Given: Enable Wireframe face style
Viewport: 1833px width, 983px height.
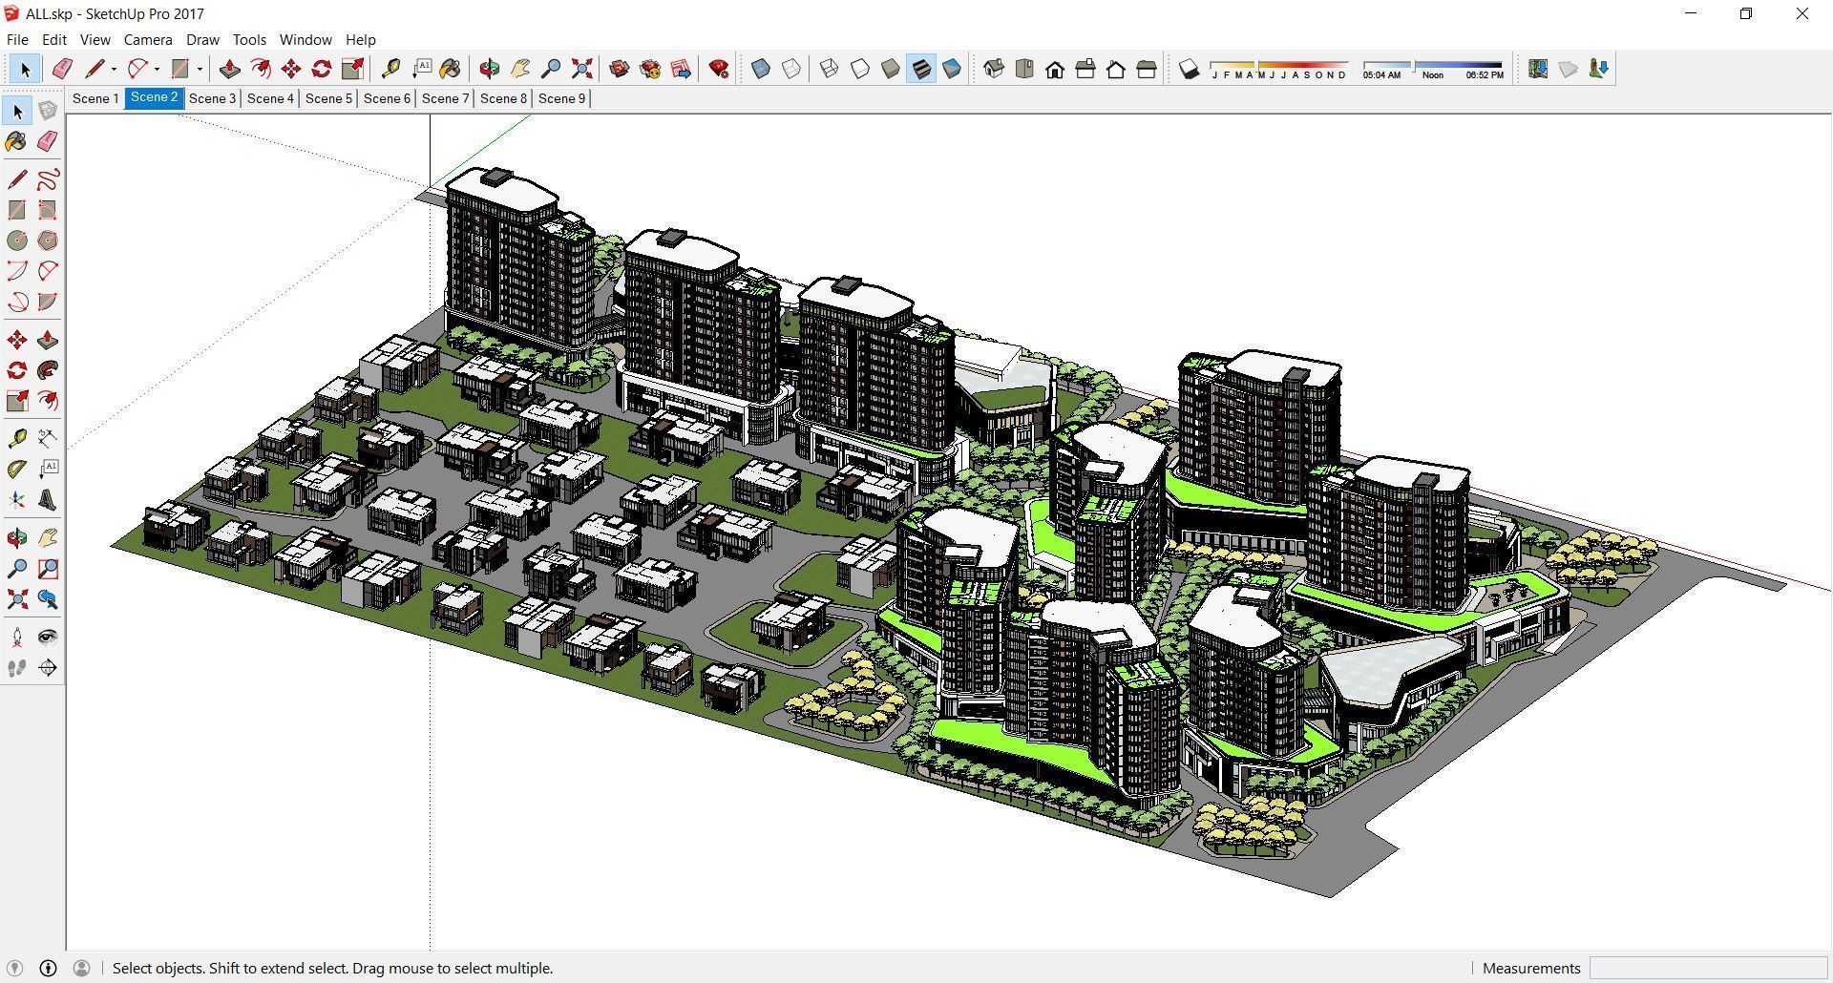Looking at the screenshot, I should pos(830,69).
